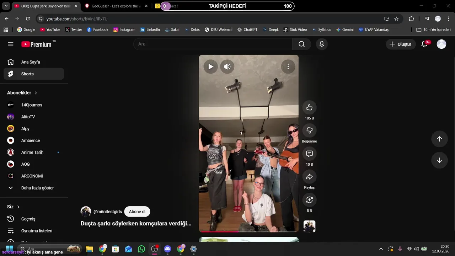Viewport: 455px width, 256px height.
Task: Play the Shorts video
Action: (210, 66)
